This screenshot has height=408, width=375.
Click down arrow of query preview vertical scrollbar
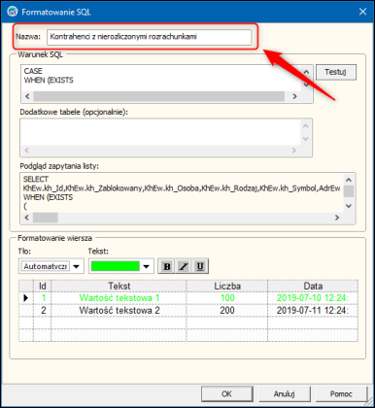[x=349, y=206]
